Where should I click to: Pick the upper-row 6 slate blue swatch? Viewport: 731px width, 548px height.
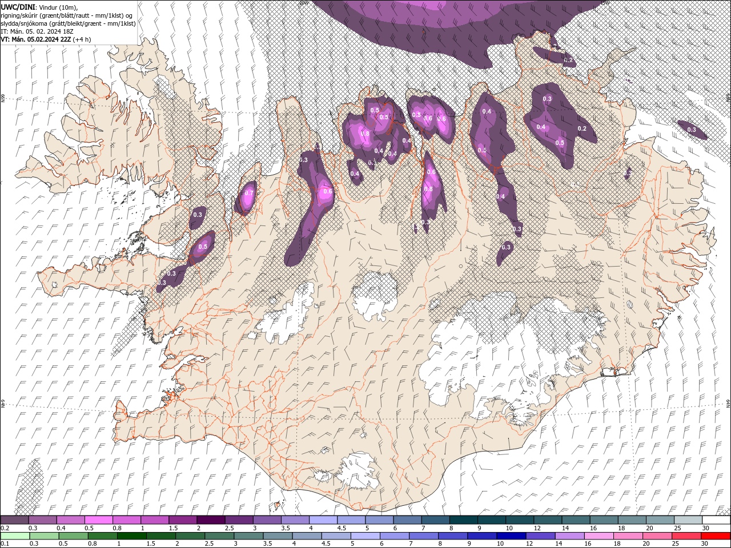[407, 520]
